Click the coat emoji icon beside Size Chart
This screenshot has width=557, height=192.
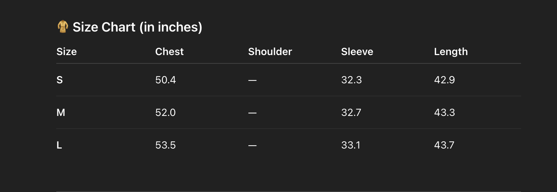(62, 27)
